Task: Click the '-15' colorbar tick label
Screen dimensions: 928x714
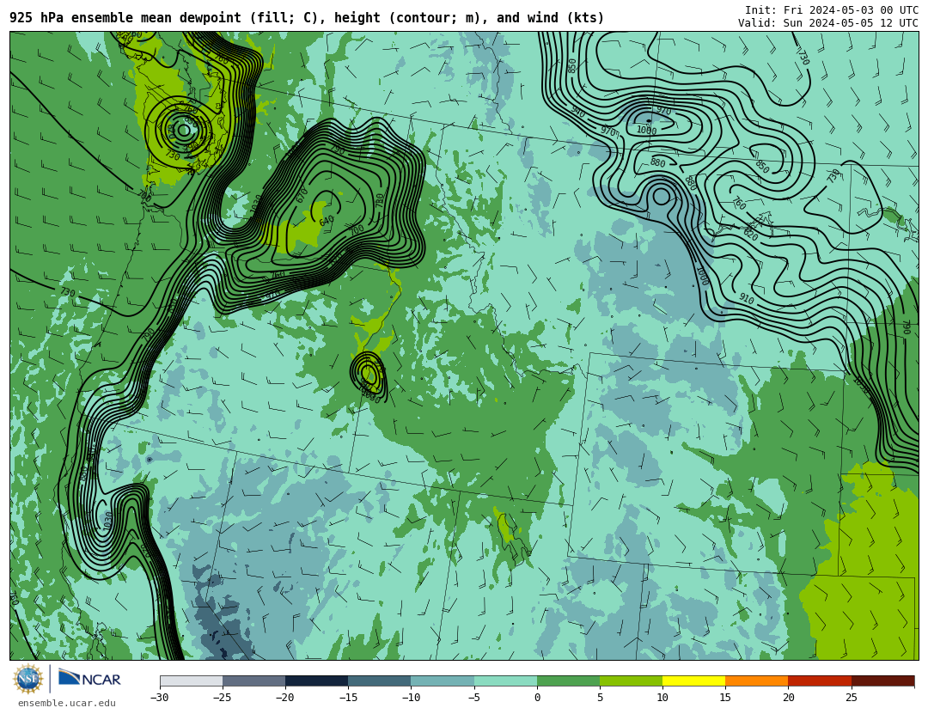Action: tap(348, 698)
